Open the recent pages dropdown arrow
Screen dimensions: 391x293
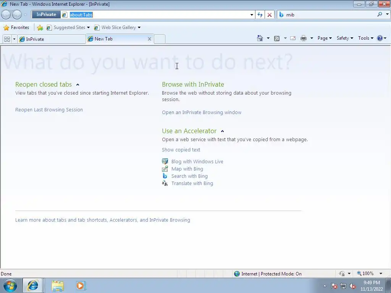[x=25, y=15]
